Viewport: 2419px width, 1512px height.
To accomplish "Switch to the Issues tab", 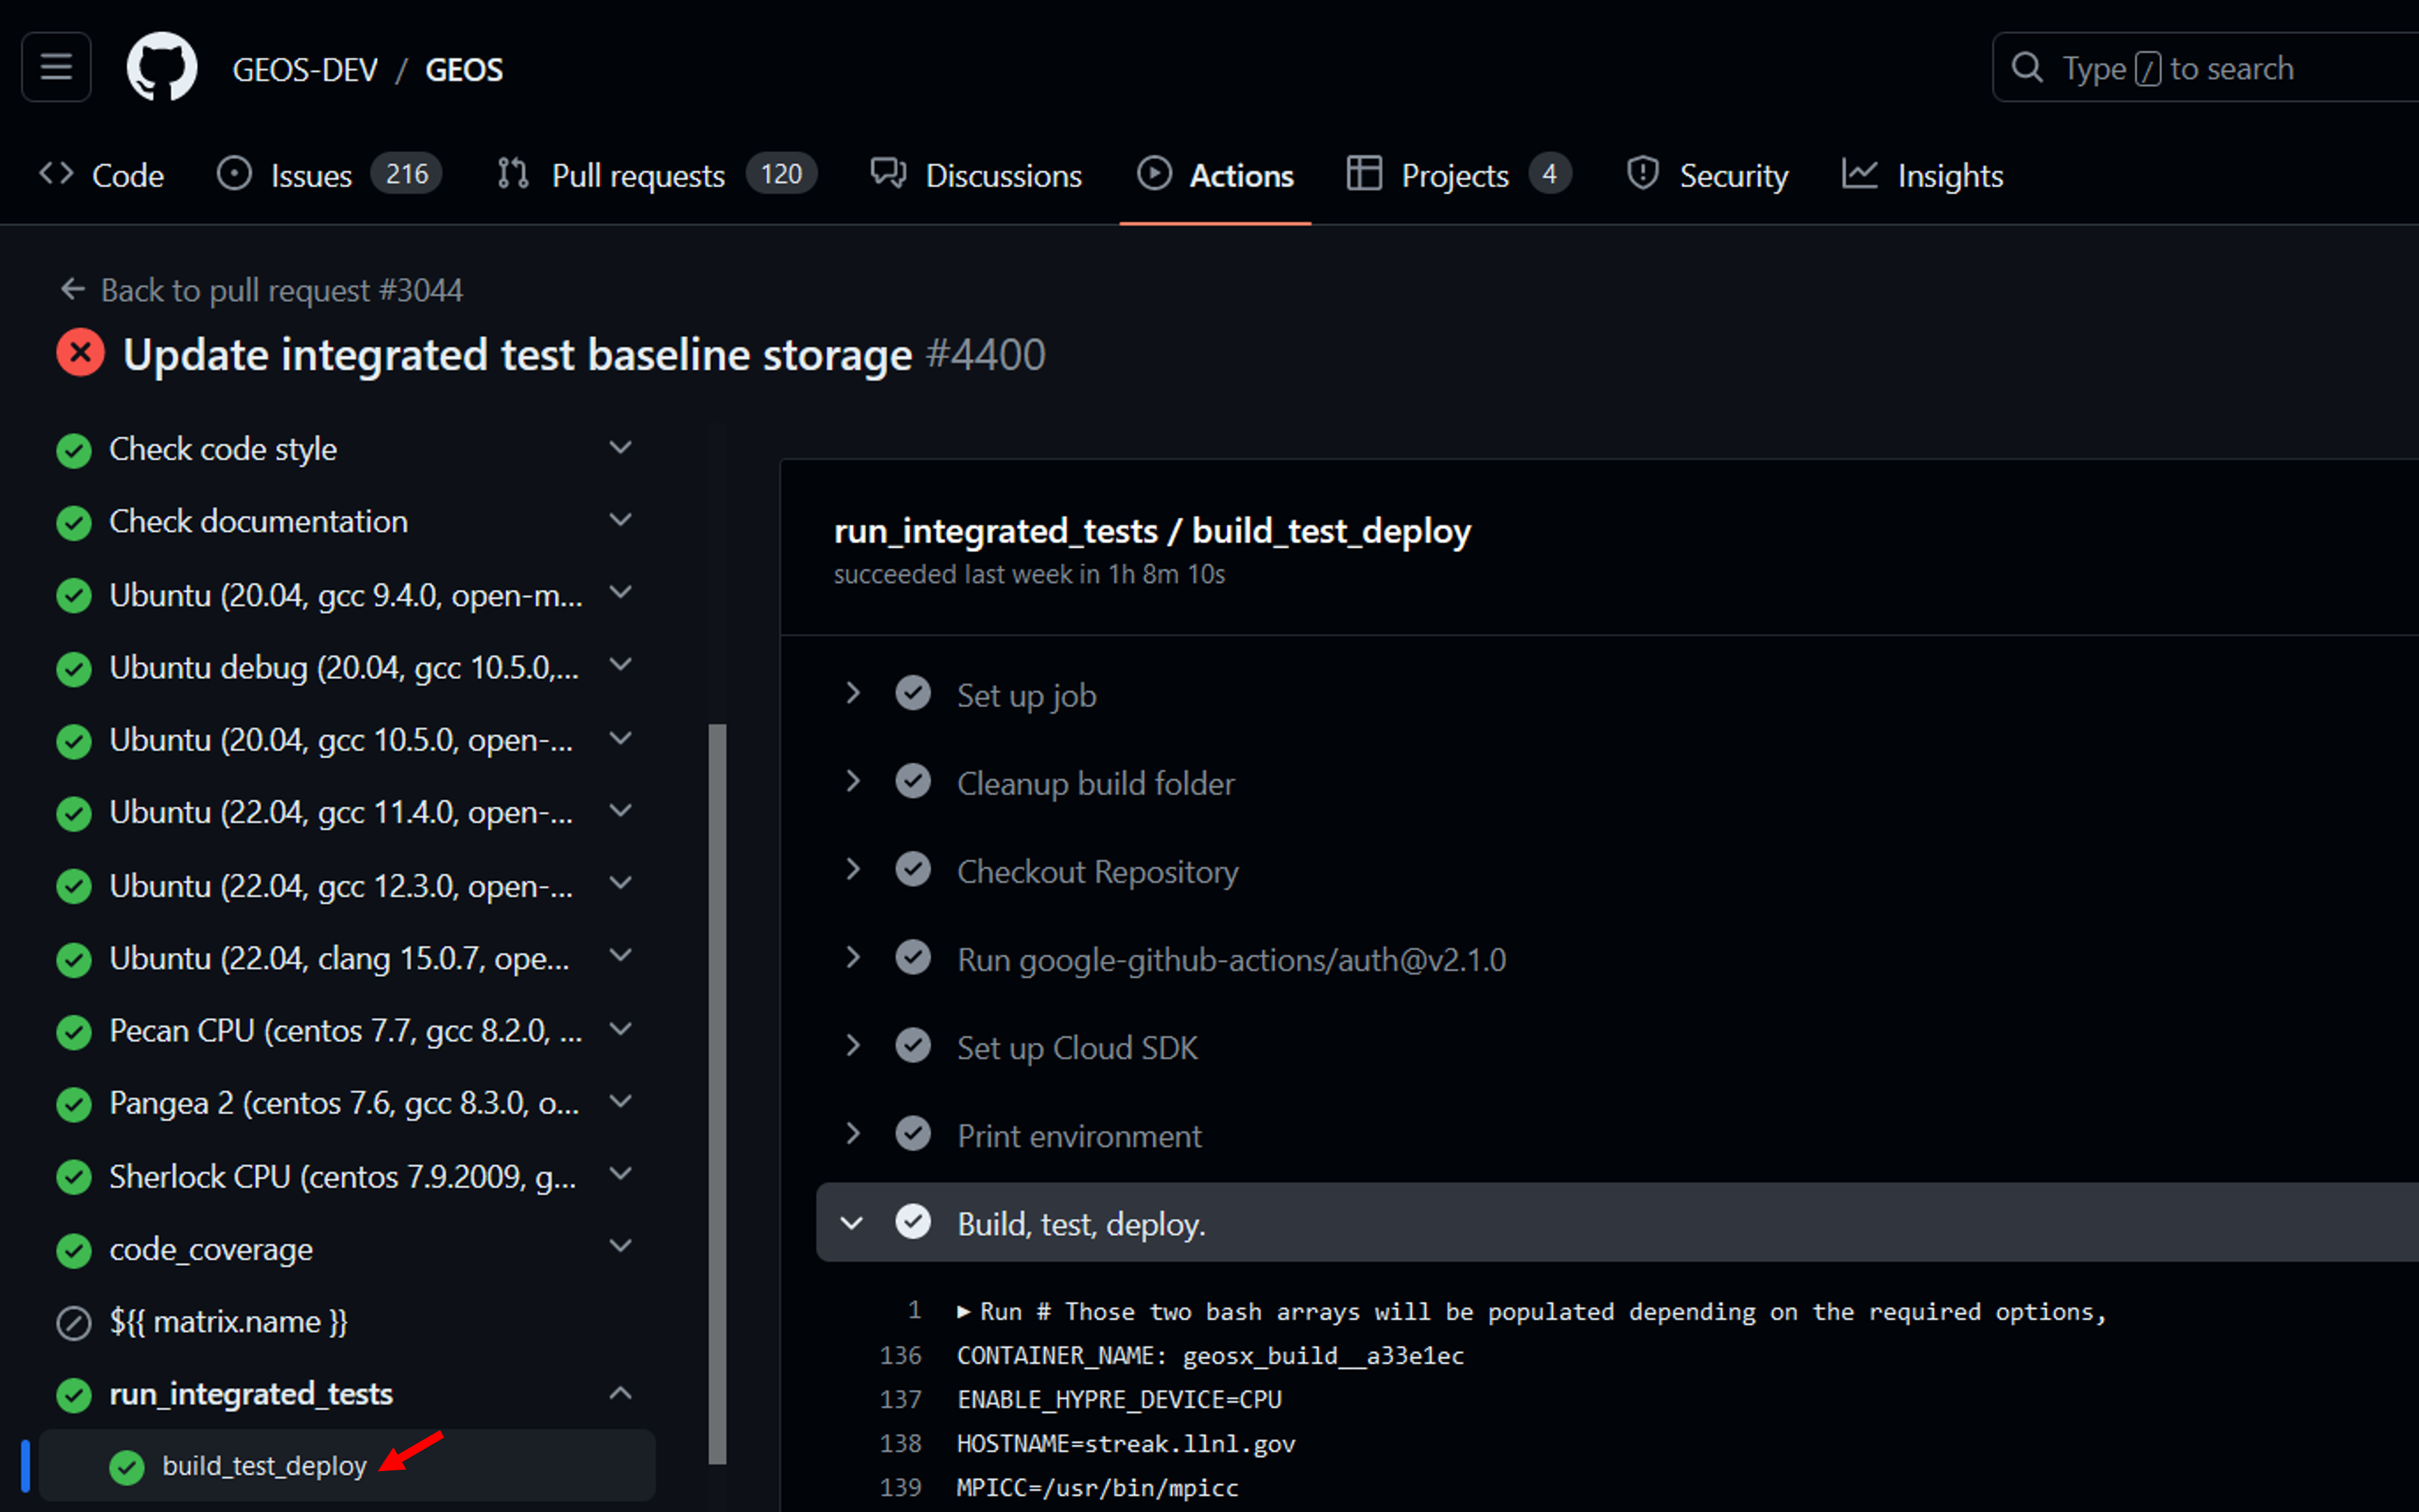I will point(310,175).
